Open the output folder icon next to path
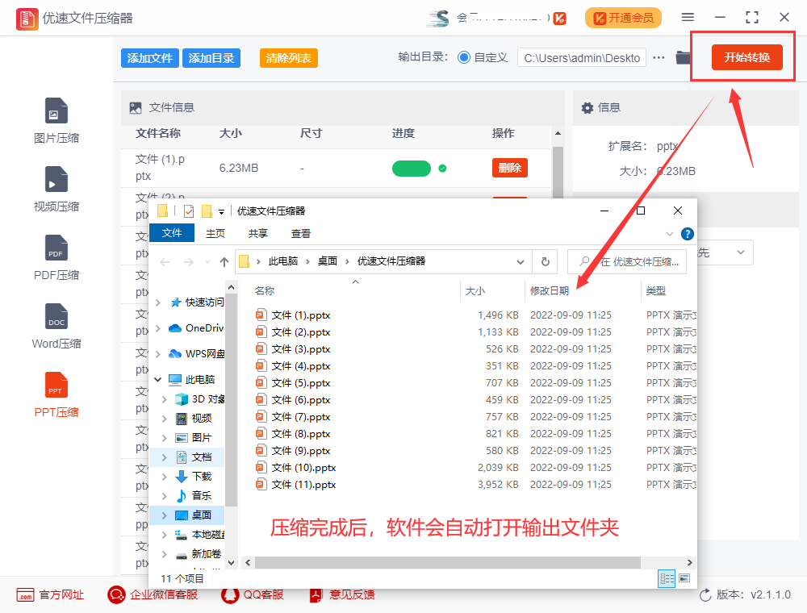The width and height of the screenshot is (807, 613). 683,57
